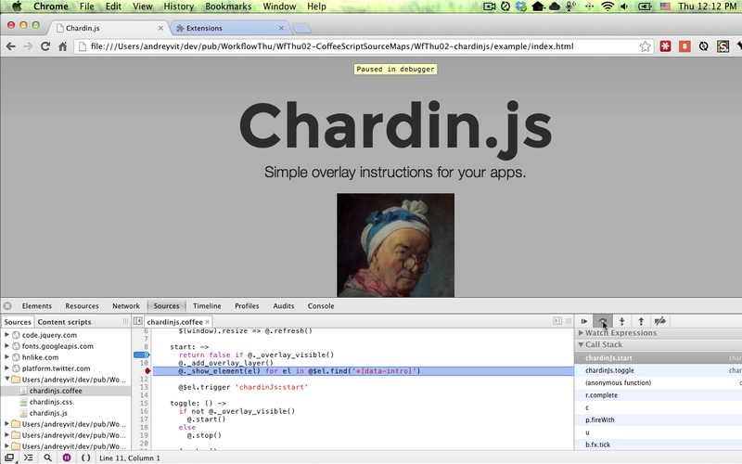Reload the current page
Screen dimensions: 742x464
45,46
